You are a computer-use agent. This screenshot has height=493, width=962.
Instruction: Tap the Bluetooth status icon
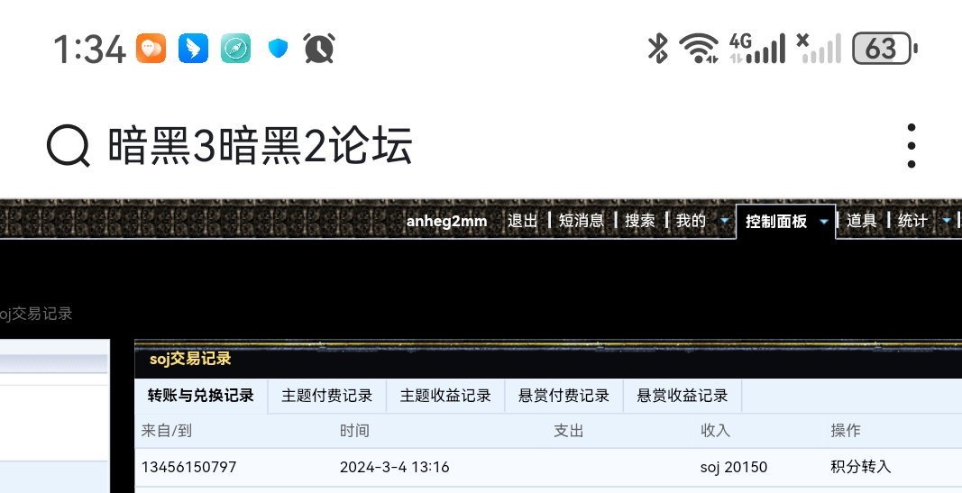pos(658,48)
